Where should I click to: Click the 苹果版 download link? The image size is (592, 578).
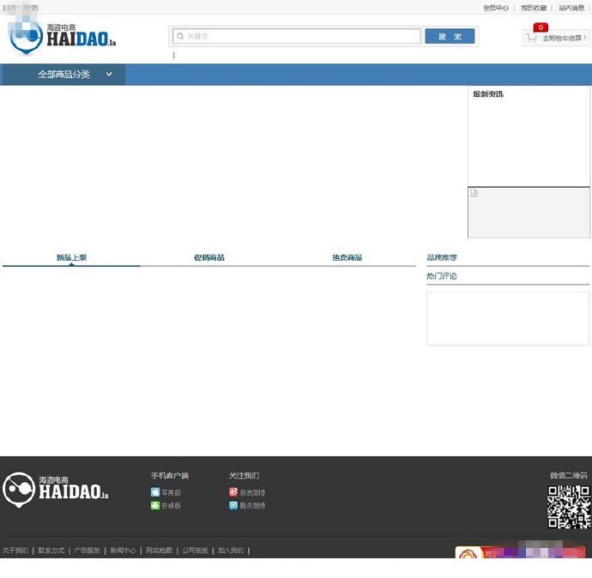(x=172, y=492)
